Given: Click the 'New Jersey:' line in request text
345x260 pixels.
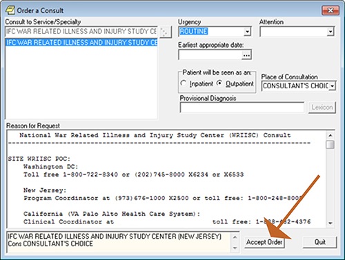Looking at the screenshot, I should click(x=45, y=190).
